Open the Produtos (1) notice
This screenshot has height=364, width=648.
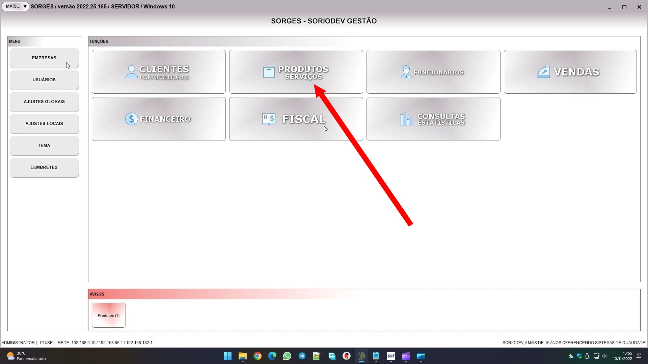pos(109,315)
